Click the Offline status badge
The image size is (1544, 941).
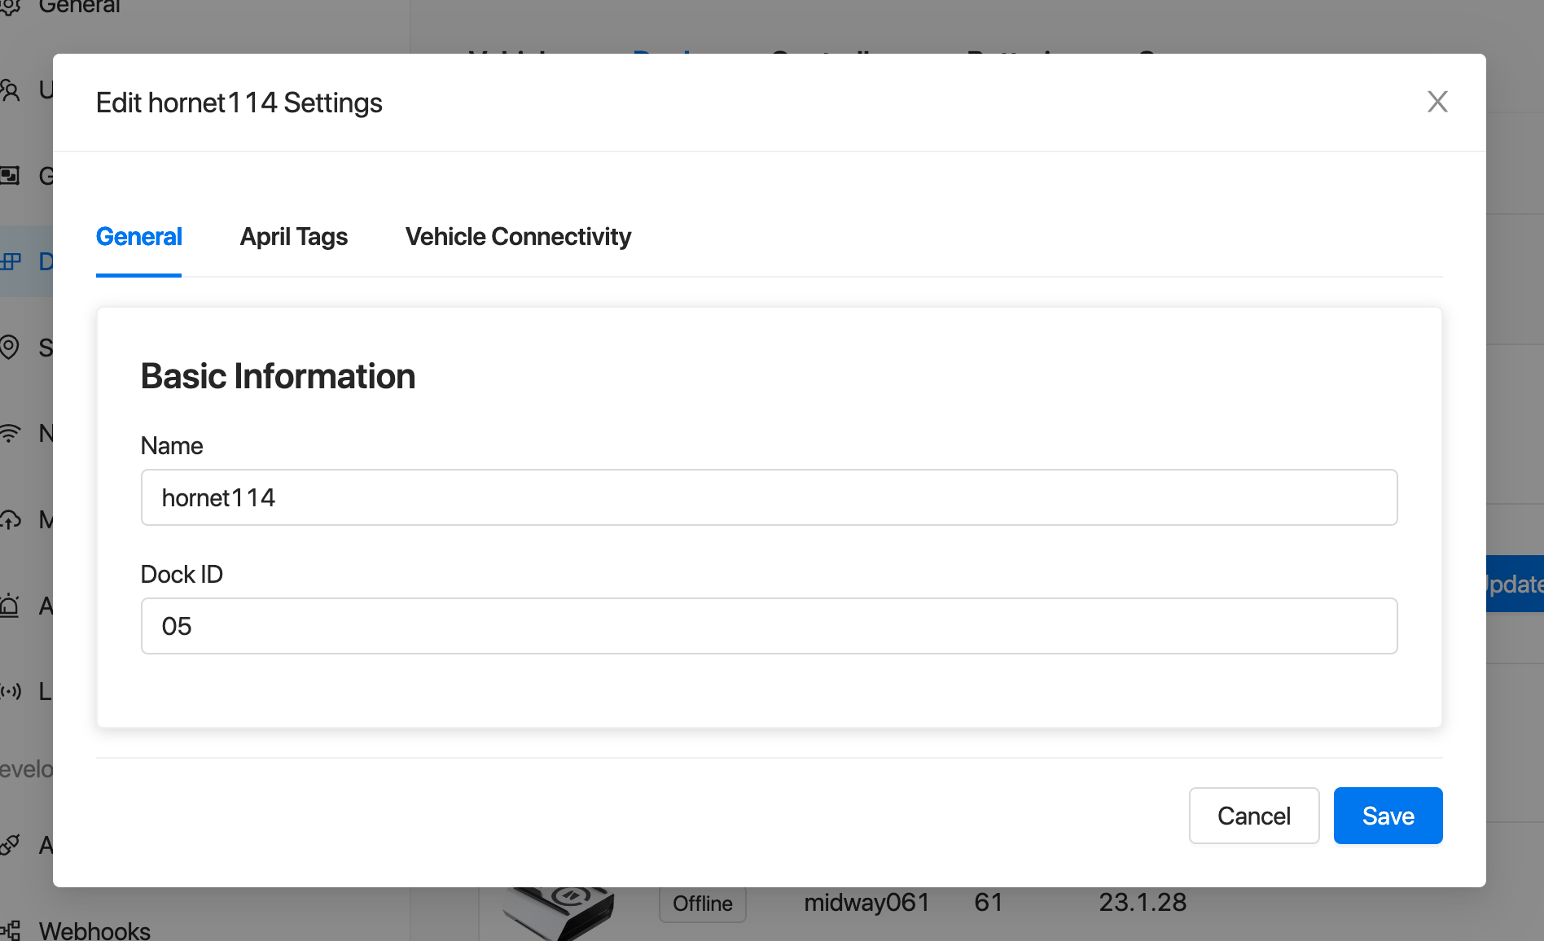702,904
